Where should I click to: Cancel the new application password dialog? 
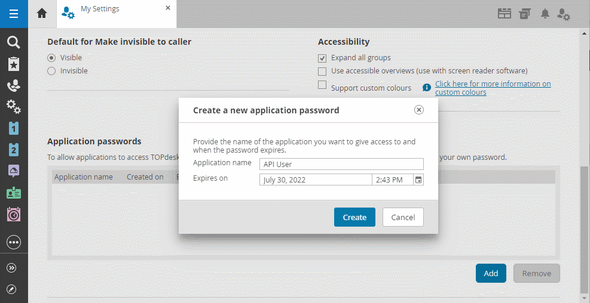tap(403, 217)
